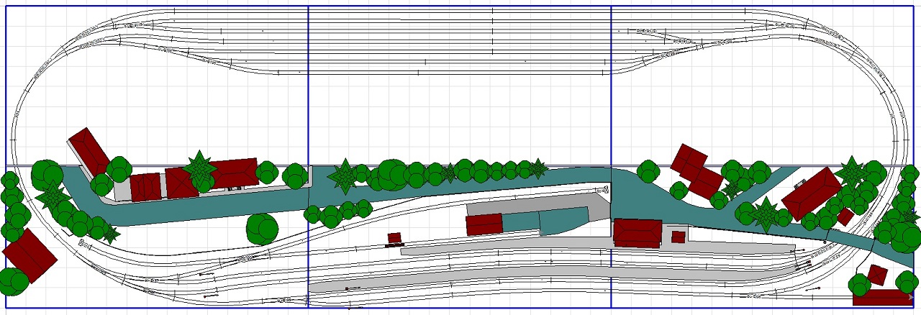This screenshot has width=921, height=315.
Task: Pick the star-shaped conifer between the left row houses
Action: [x=199, y=168]
